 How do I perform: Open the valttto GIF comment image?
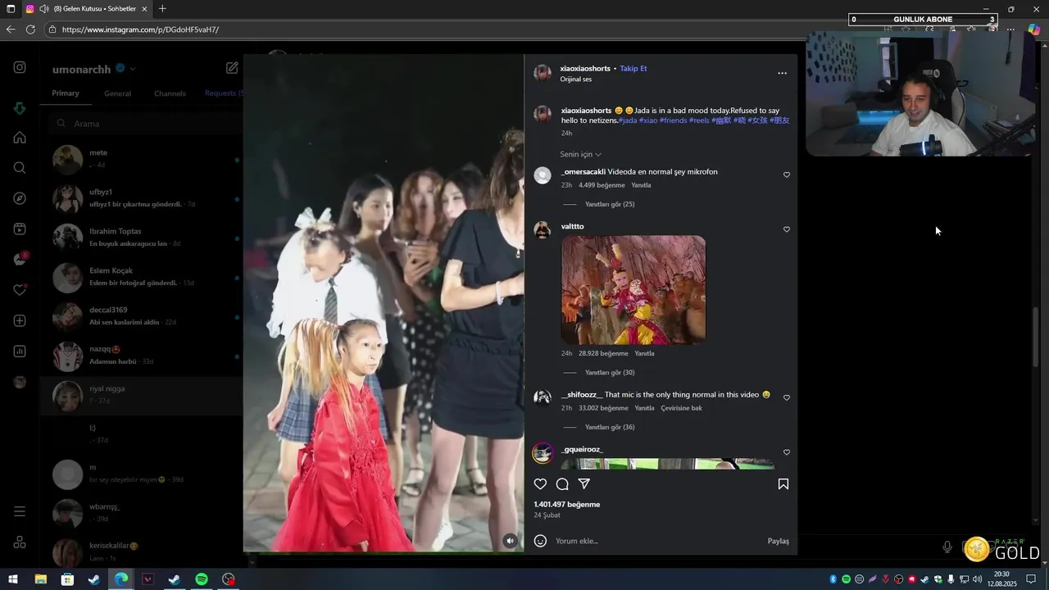(633, 290)
